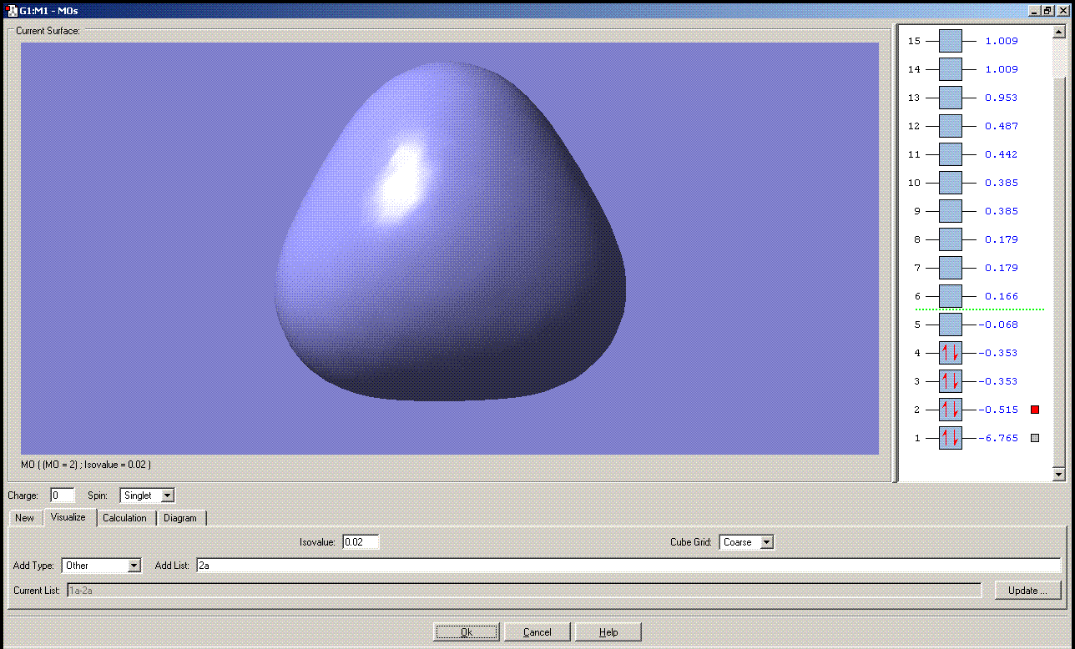This screenshot has width=1075, height=649.
Task: Click the energy value -0.068
Action: click(998, 324)
